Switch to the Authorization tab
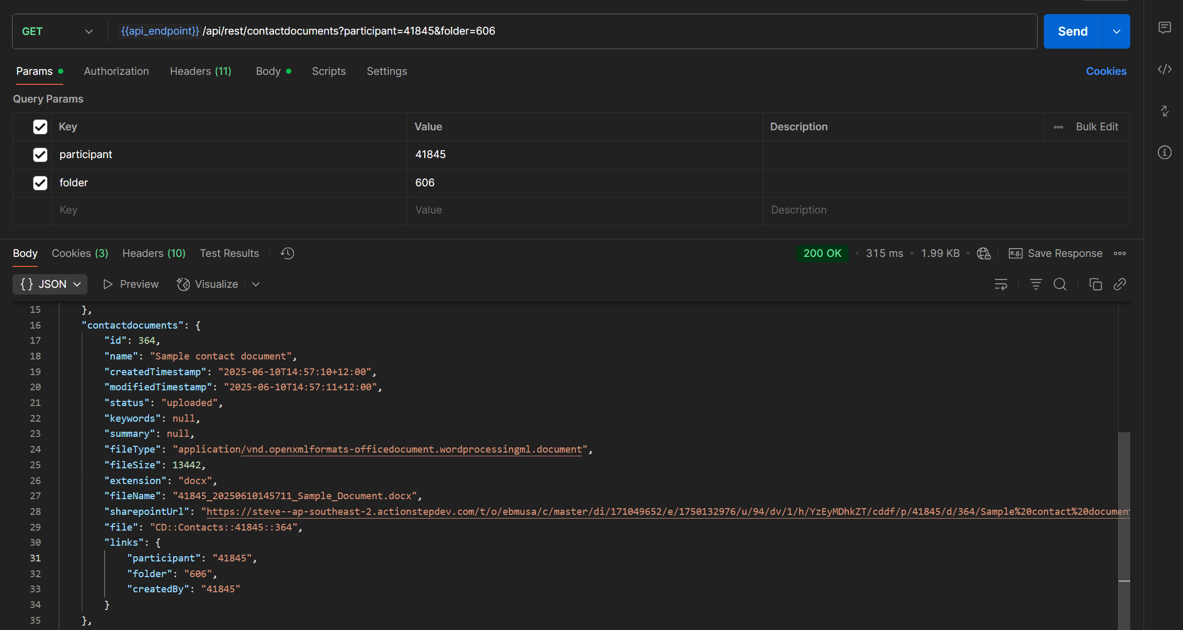This screenshot has width=1183, height=630. [x=116, y=71]
